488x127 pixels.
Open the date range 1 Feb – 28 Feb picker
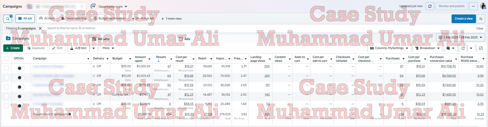click(x=460, y=37)
